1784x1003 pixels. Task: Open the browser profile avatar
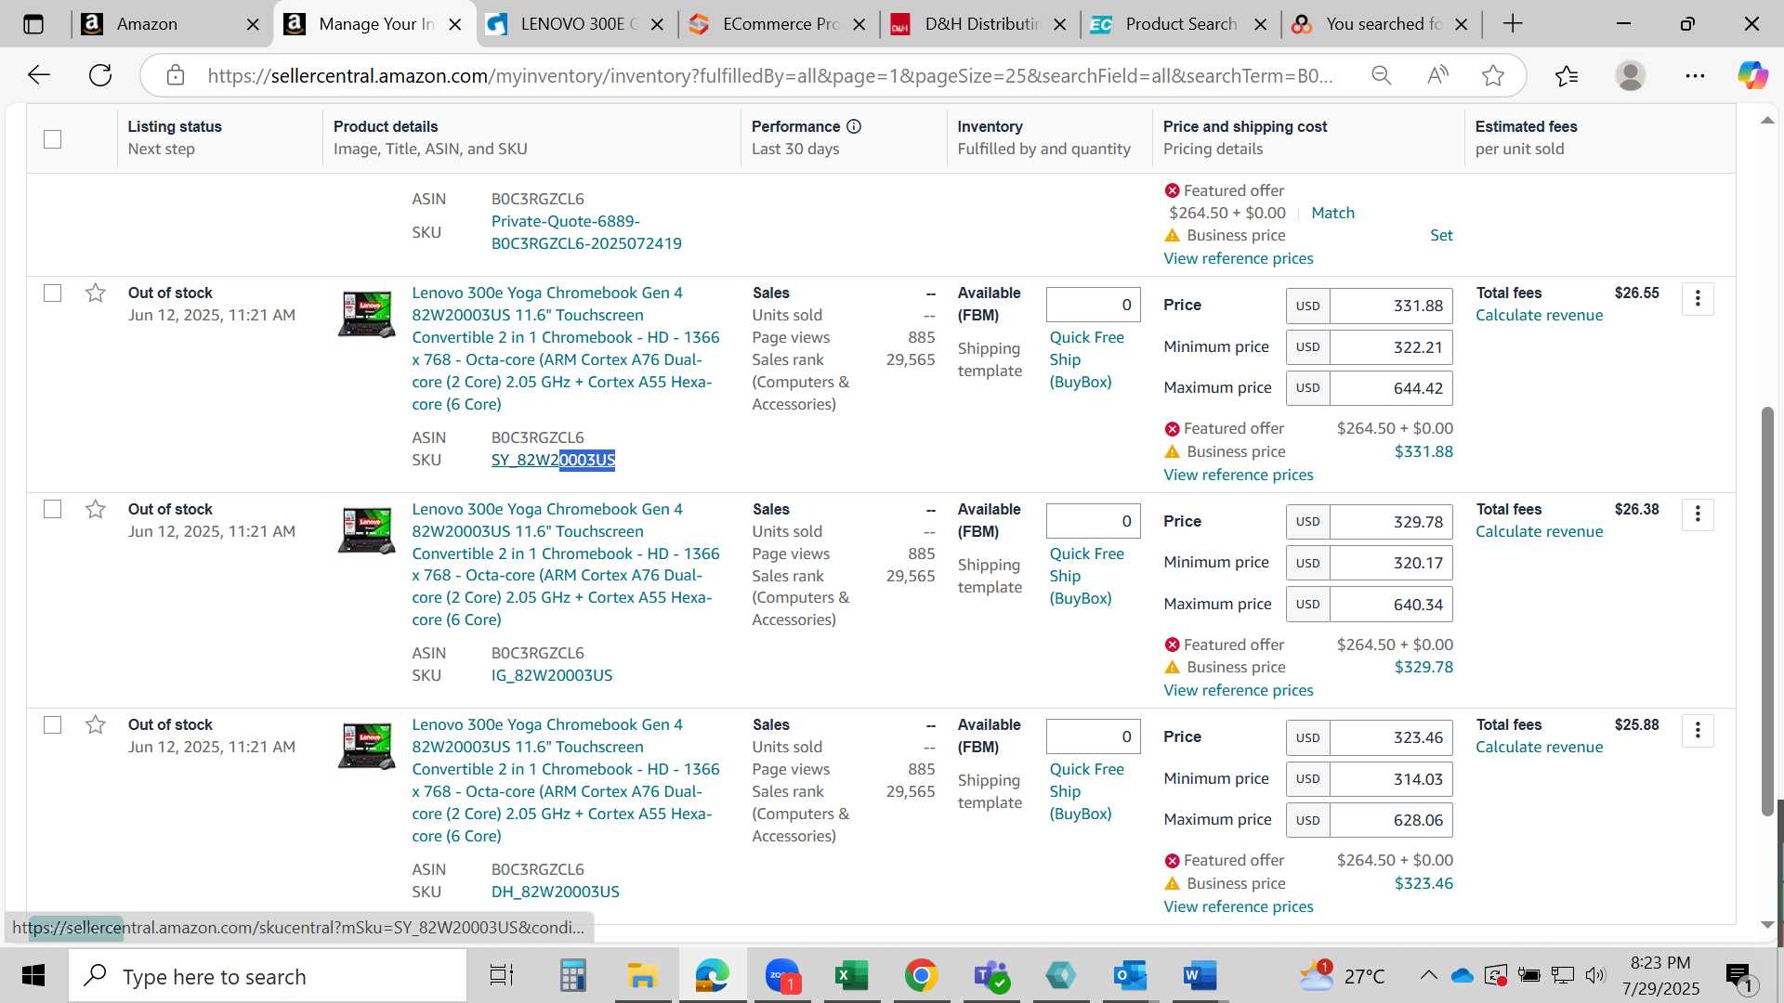pyautogui.click(x=1630, y=75)
